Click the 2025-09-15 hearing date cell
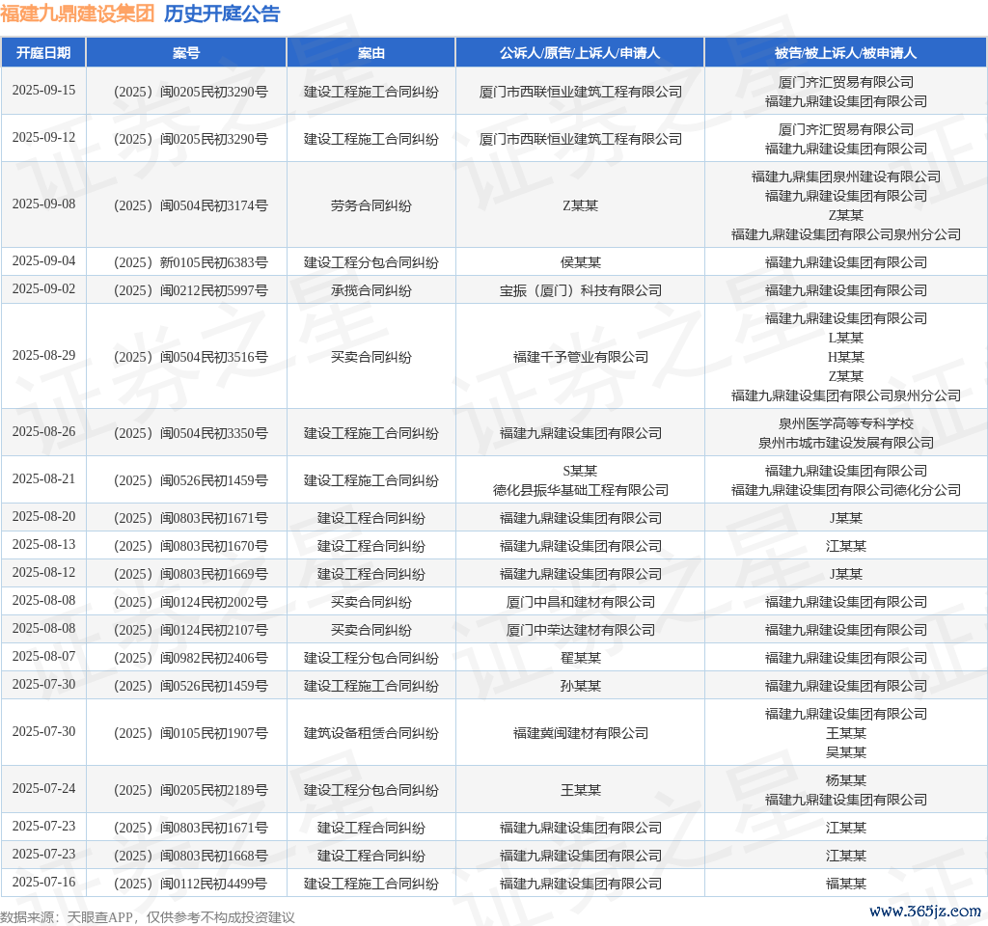The height and width of the screenshot is (926, 988). pos(43,91)
